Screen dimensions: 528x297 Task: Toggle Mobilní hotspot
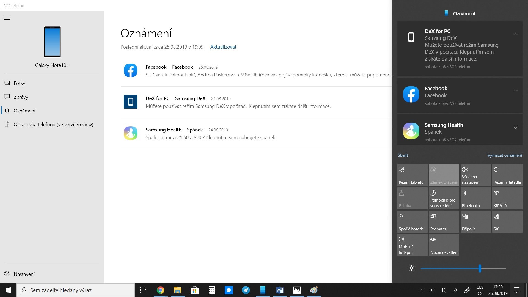click(x=413, y=245)
